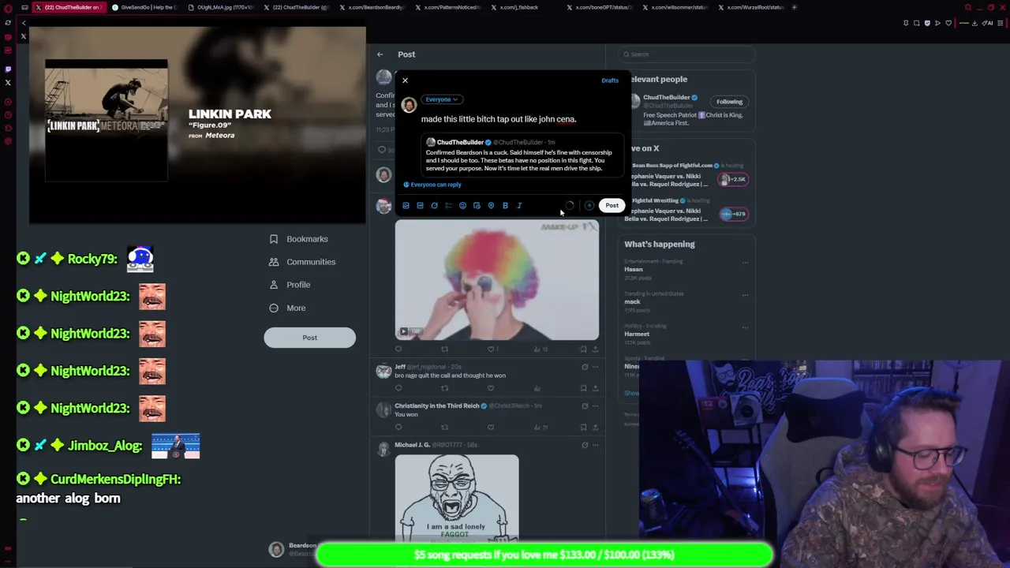Click the Grok enhance icon in composer

[x=434, y=206]
